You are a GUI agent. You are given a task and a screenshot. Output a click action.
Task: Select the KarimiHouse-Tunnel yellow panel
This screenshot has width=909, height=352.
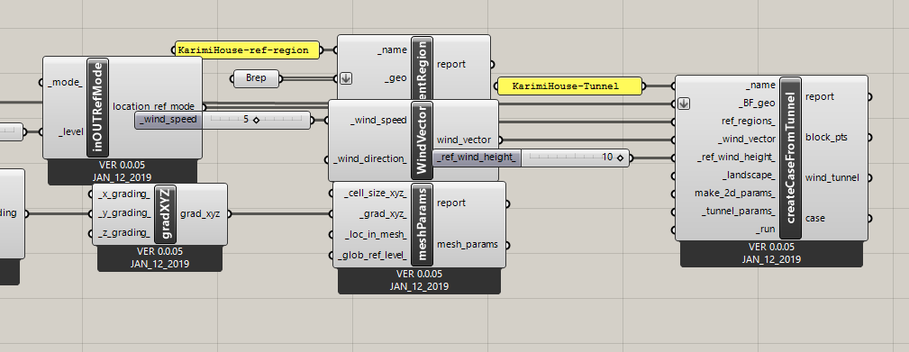coord(570,86)
